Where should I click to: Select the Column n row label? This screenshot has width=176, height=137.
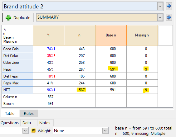(17, 97)
